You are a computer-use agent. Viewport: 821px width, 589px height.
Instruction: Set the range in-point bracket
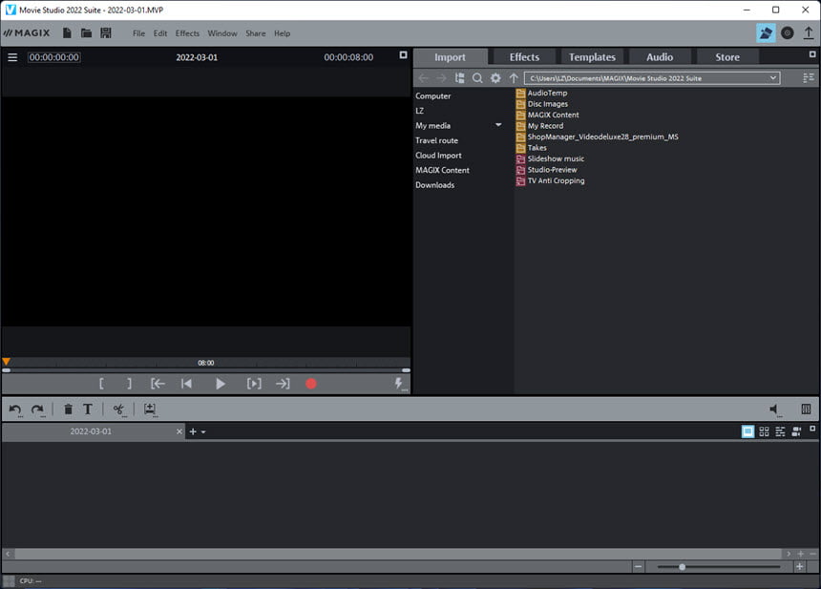click(x=101, y=384)
